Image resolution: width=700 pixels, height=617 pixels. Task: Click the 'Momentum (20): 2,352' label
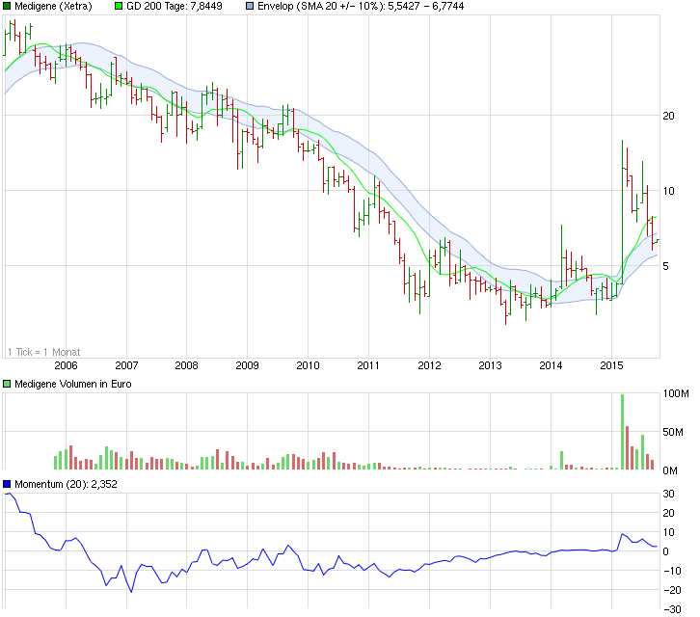point(66,484)
